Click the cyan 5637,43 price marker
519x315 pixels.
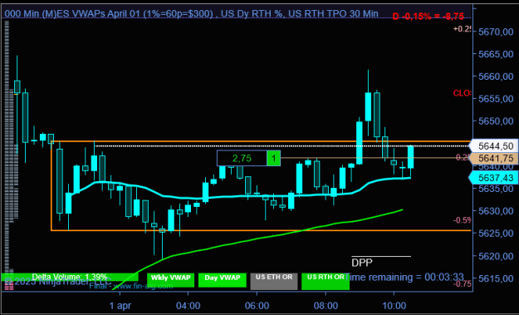493,178
